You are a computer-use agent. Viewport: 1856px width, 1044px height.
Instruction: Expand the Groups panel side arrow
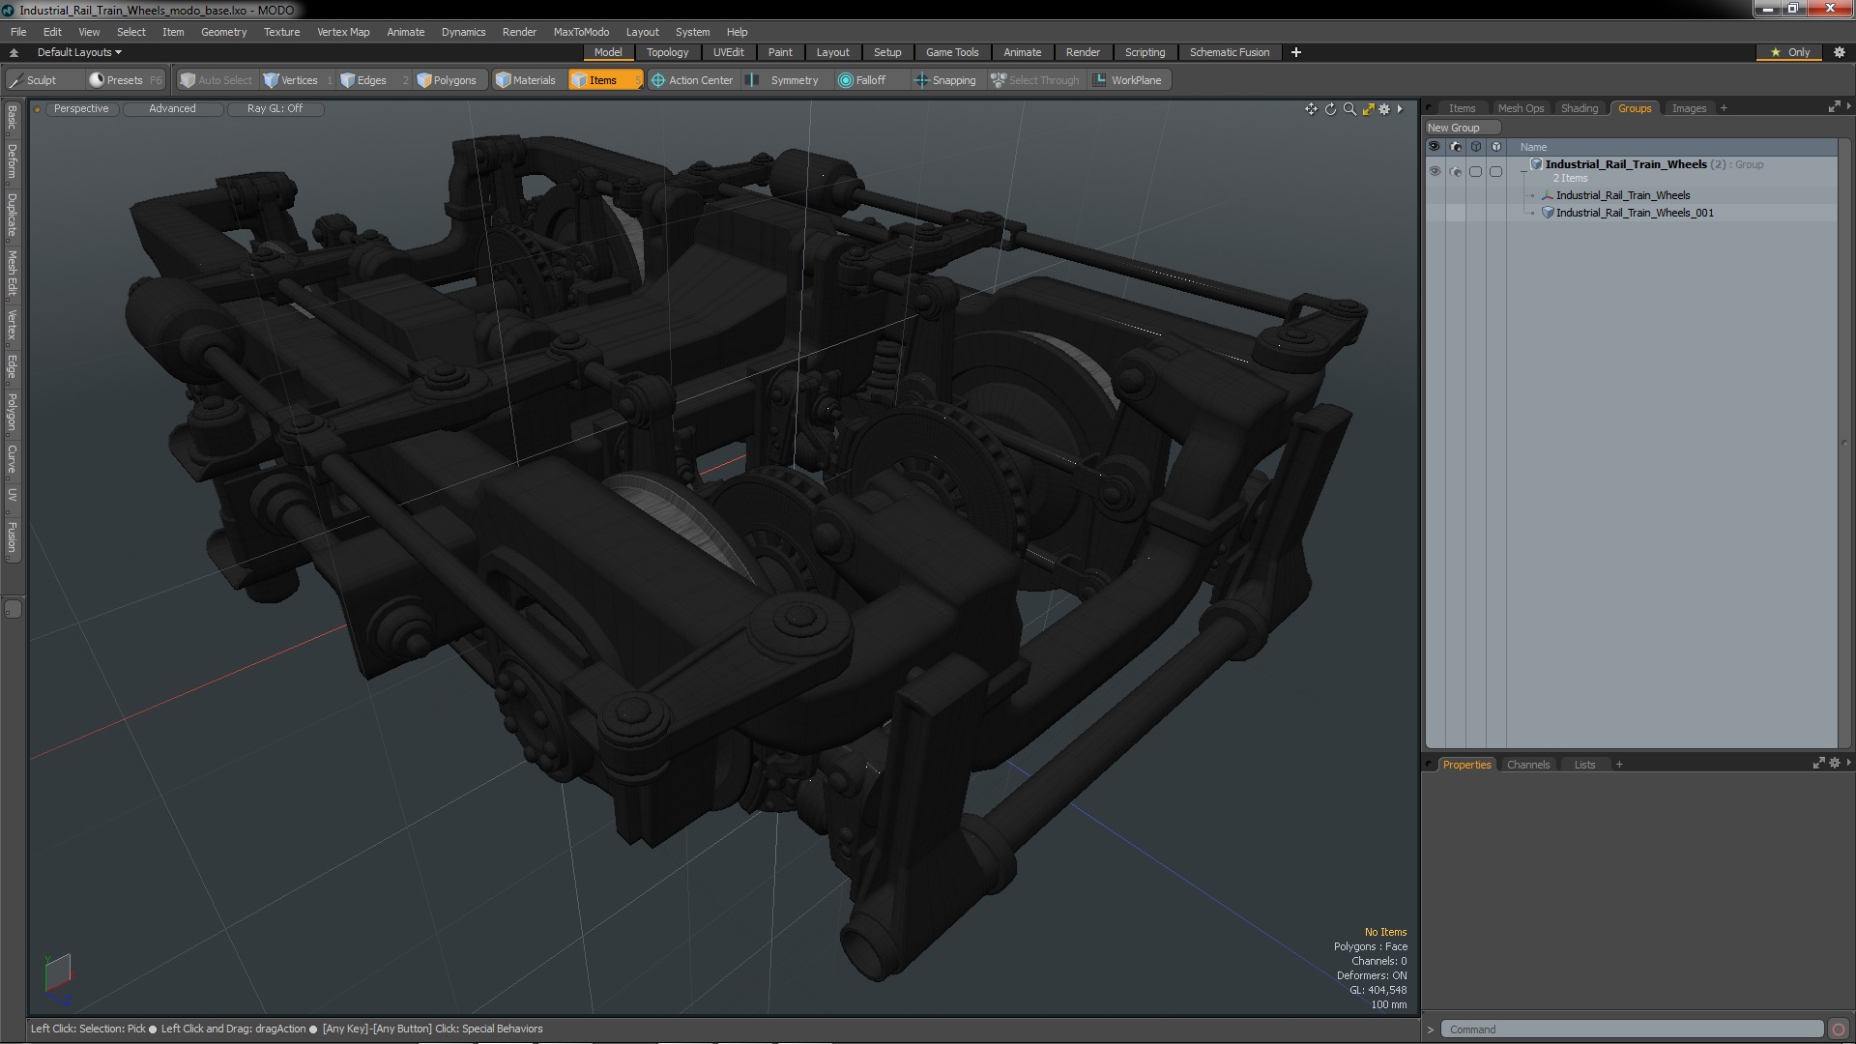[x=1848, y=106]
